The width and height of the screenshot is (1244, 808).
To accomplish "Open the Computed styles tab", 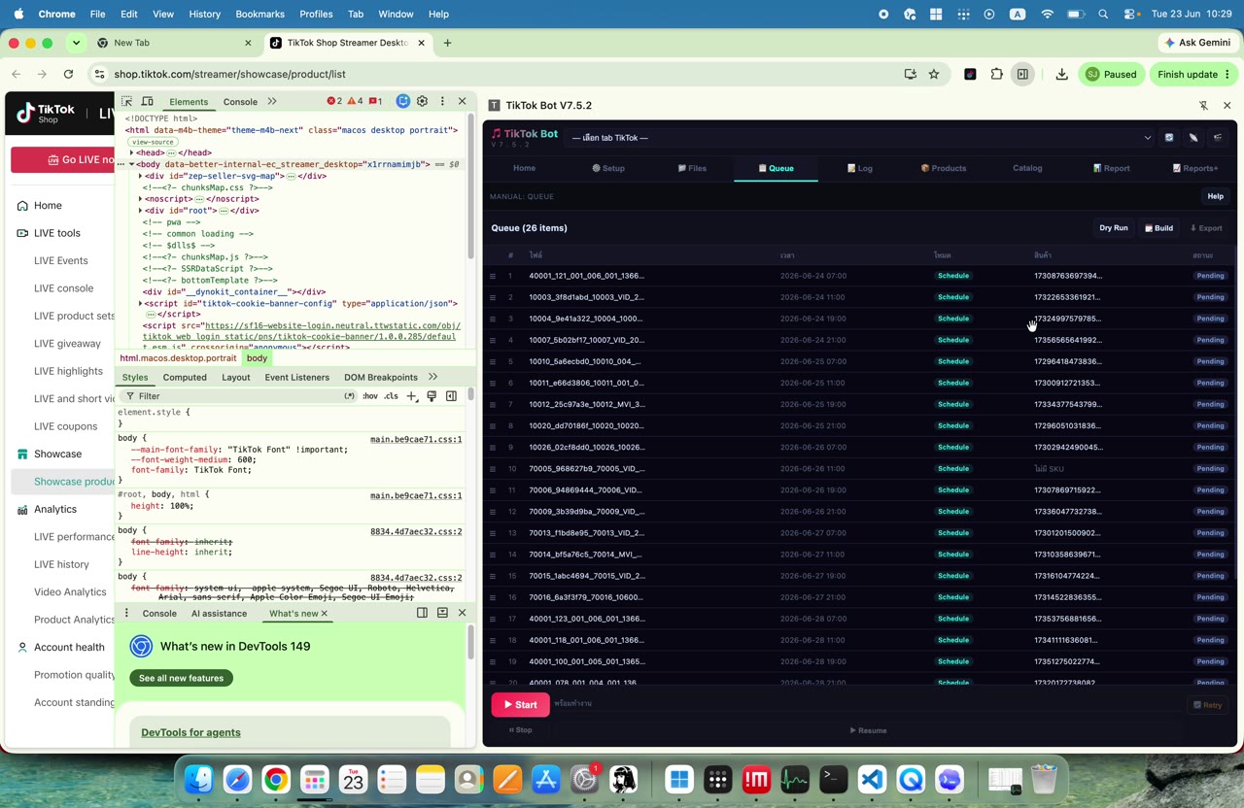I will coord(185,377).
